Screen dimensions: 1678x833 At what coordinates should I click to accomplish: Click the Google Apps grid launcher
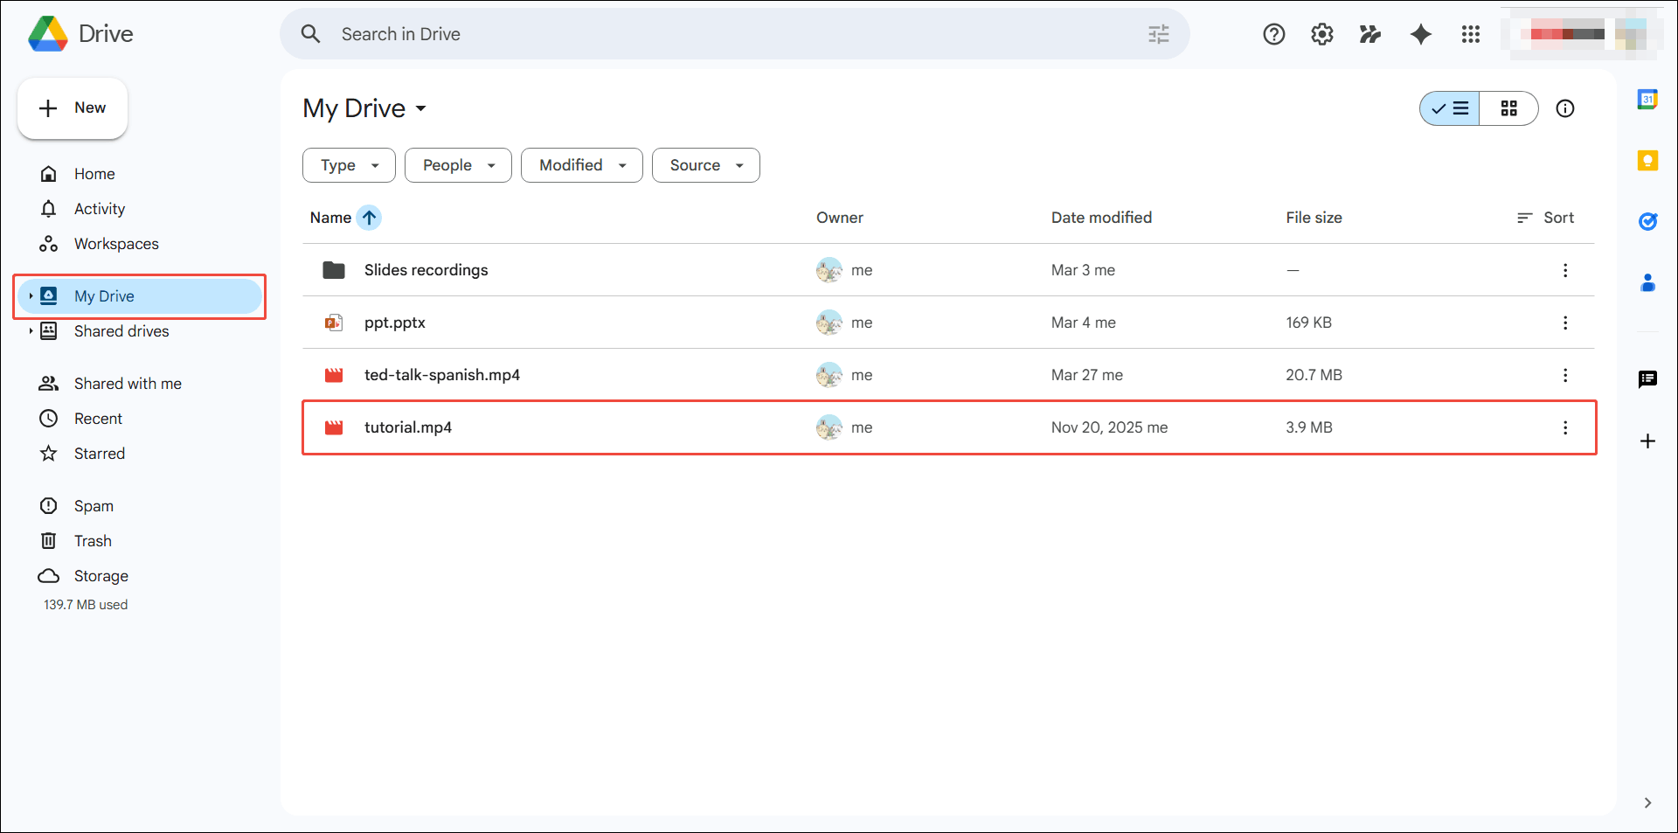(1471, 34)
